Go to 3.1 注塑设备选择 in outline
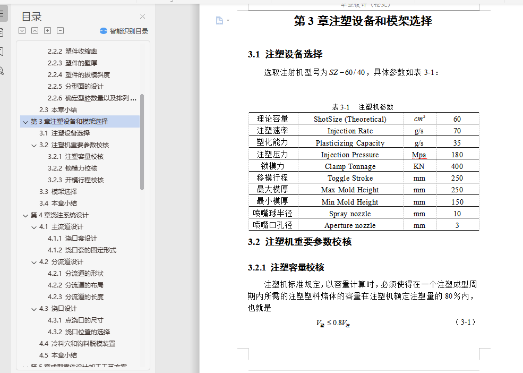Screen dimensions: 523x373 [65, 133]
